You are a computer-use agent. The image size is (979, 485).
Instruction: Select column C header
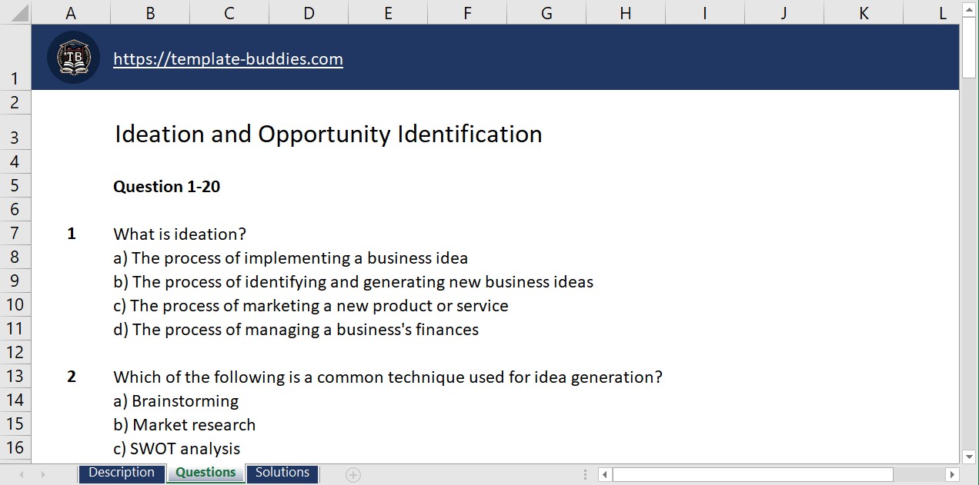228,12
